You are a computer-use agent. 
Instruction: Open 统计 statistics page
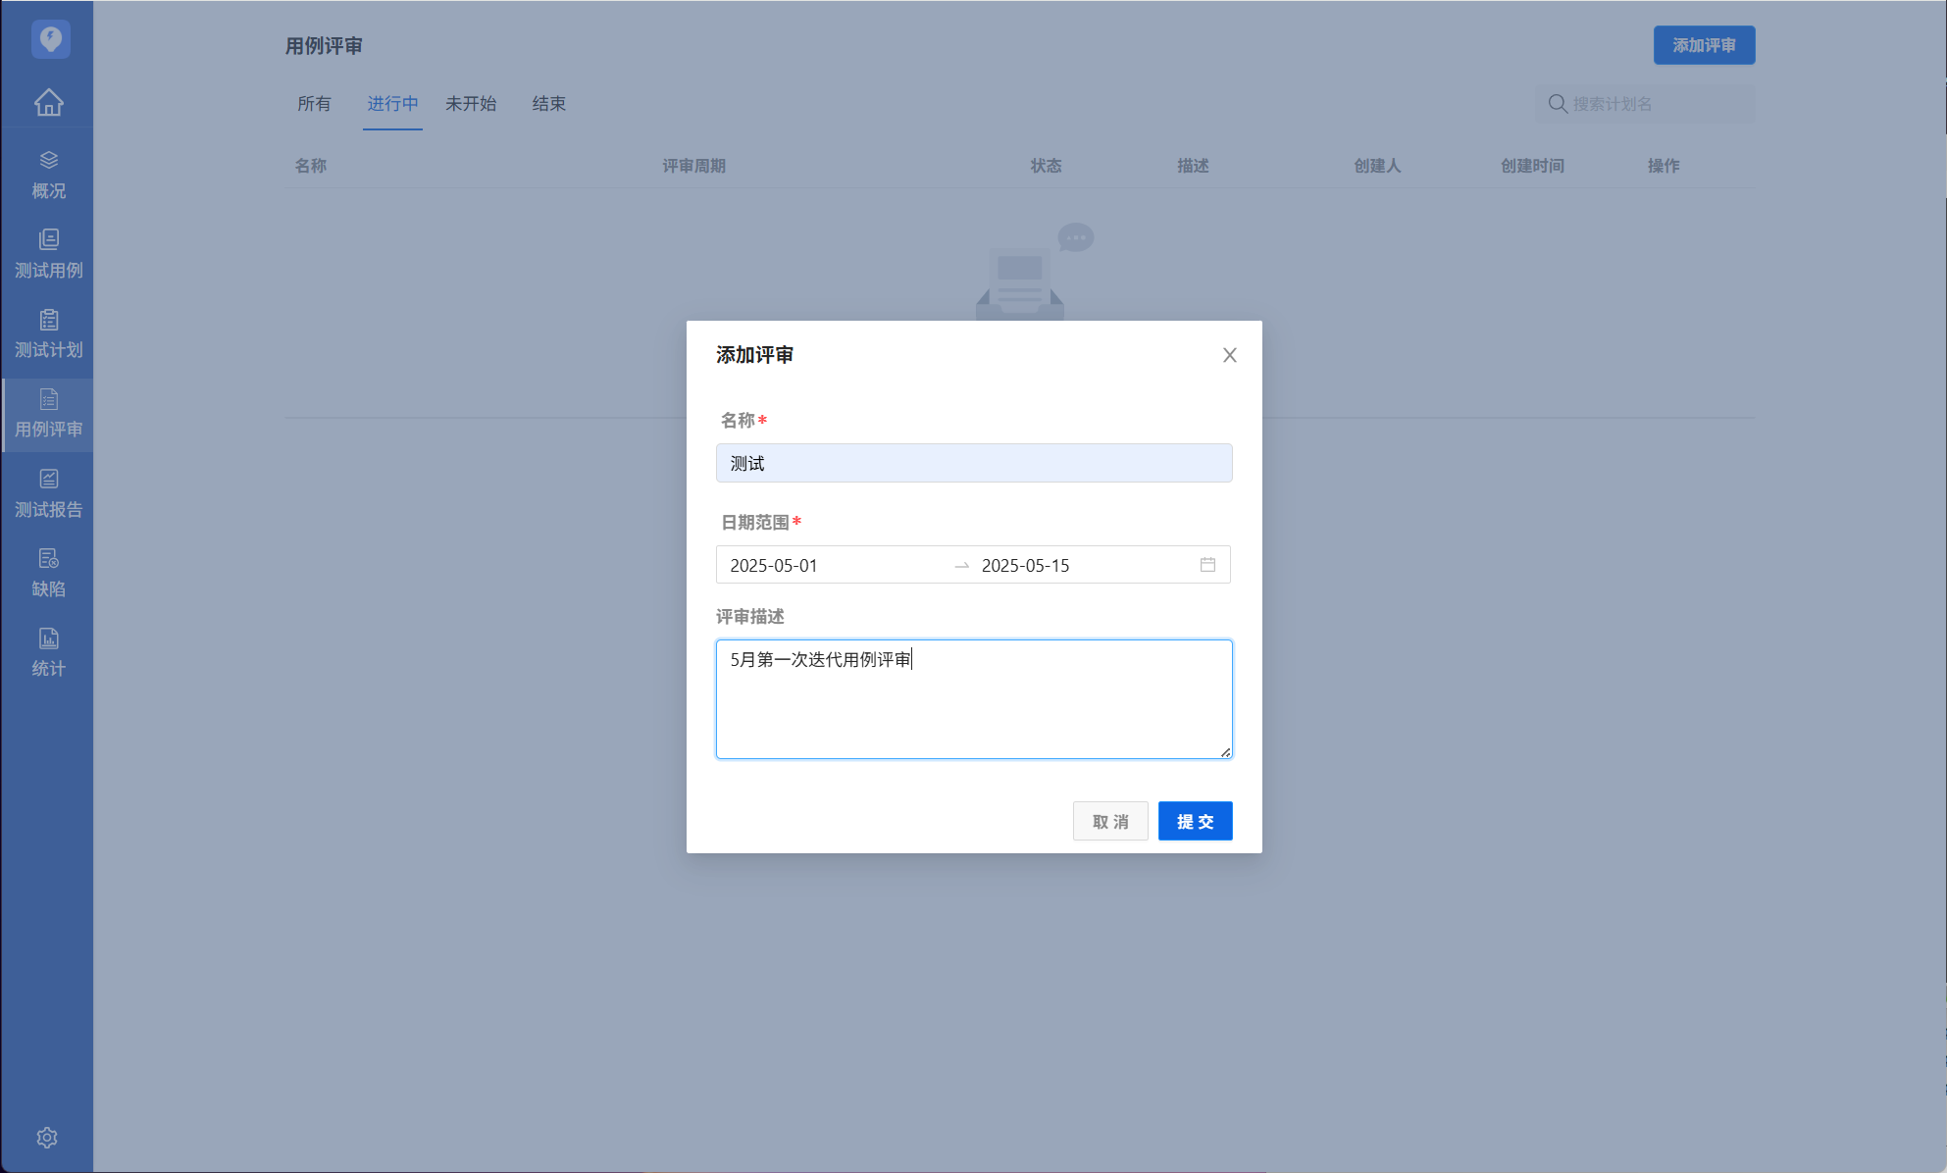[x=48, y=652]
